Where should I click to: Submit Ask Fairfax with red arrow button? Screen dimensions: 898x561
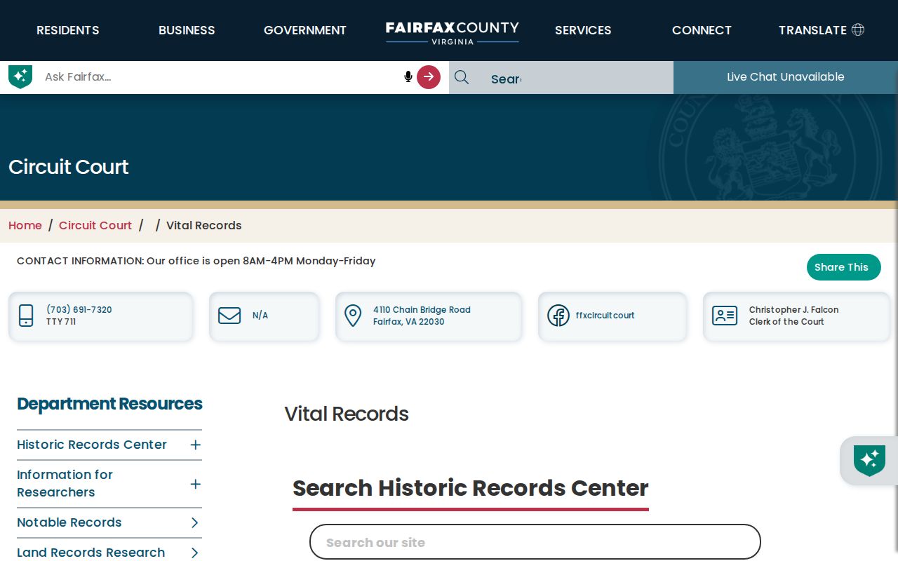(x=429, y=77)
